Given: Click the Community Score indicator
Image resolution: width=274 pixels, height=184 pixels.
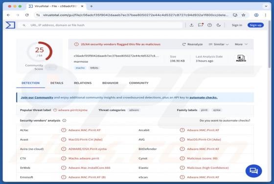Looking at the screenshot, I should [x=41, y=67].
